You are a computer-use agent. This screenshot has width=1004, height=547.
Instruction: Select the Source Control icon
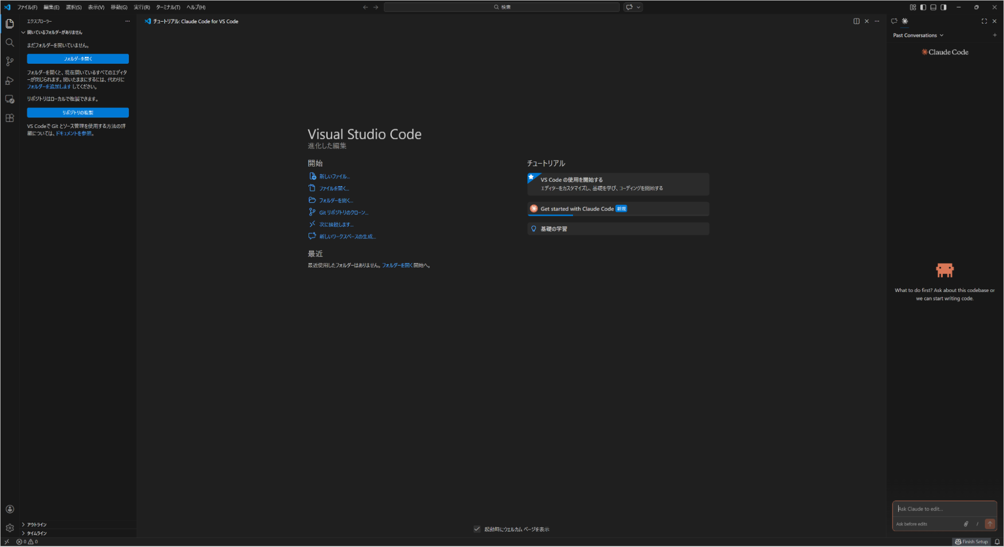point(10,61)
